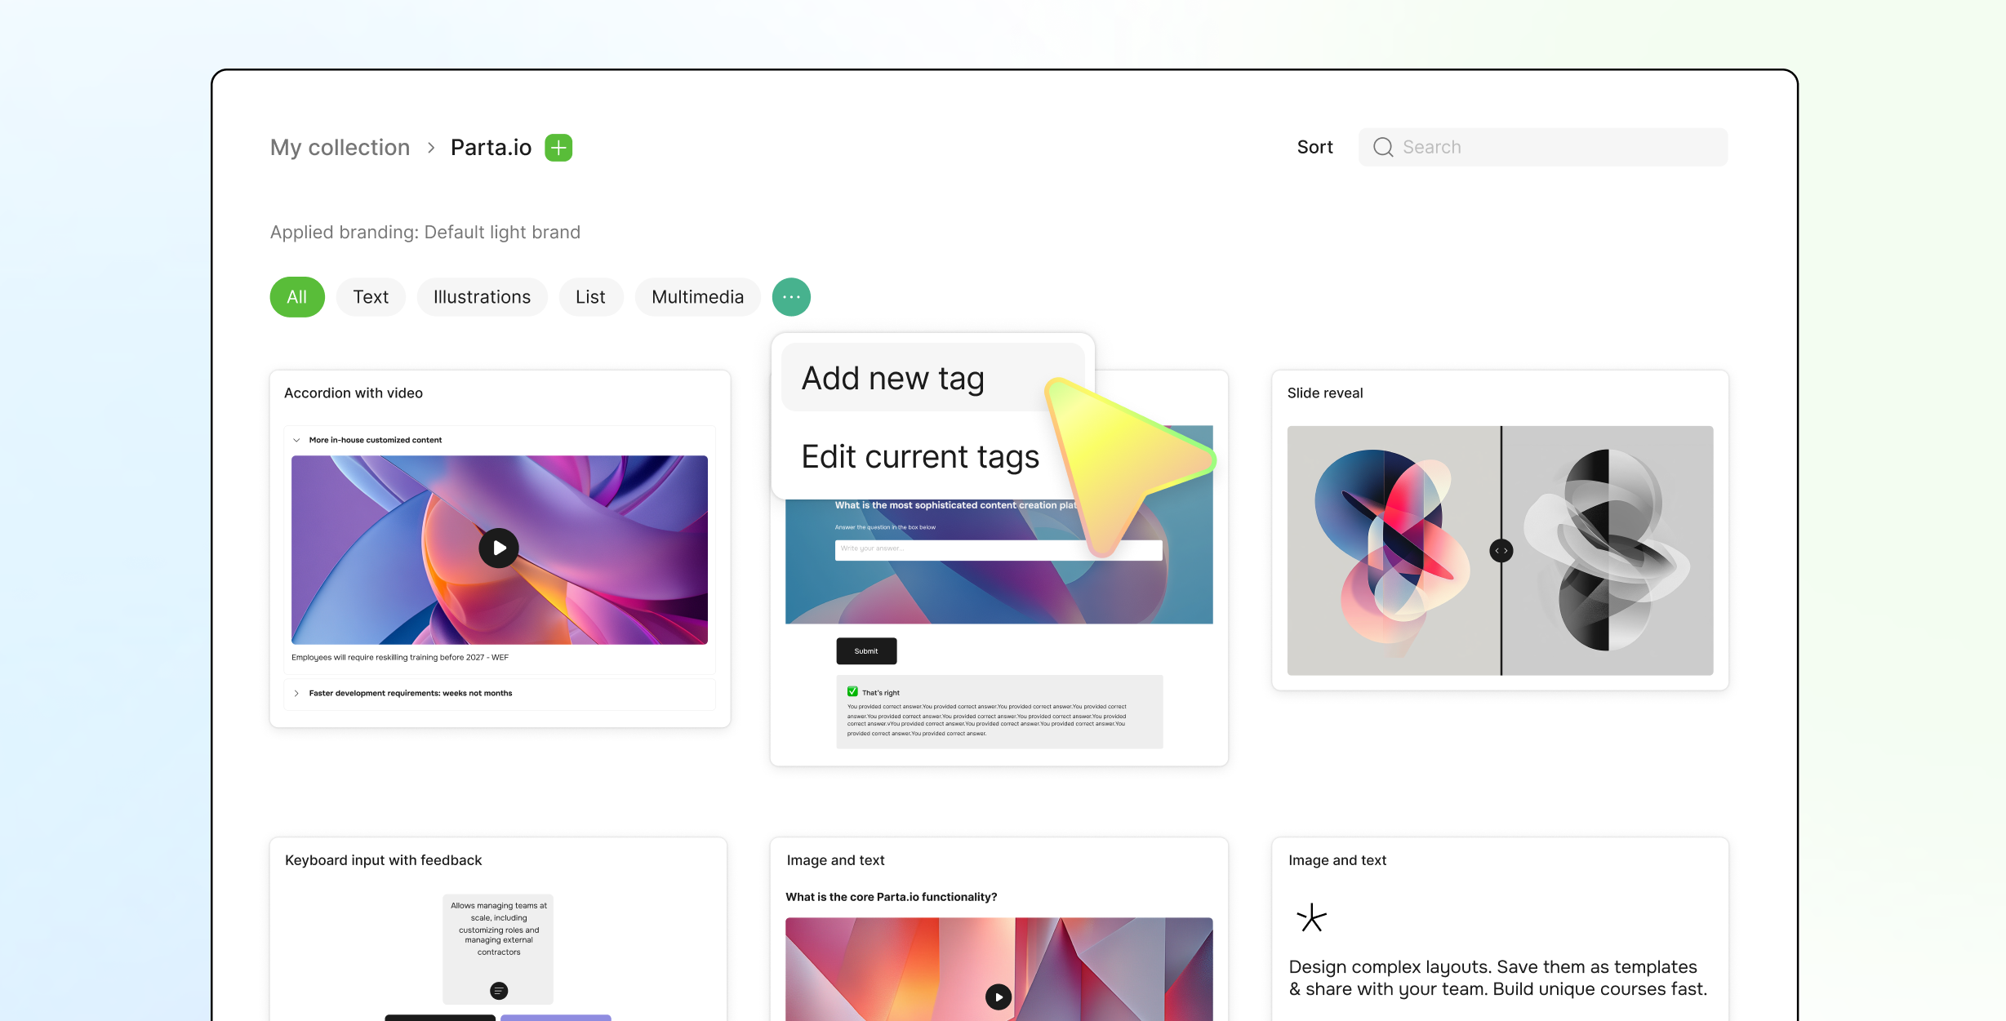
Task: Select Edit current tags menu entry
Action: point(920,456)
